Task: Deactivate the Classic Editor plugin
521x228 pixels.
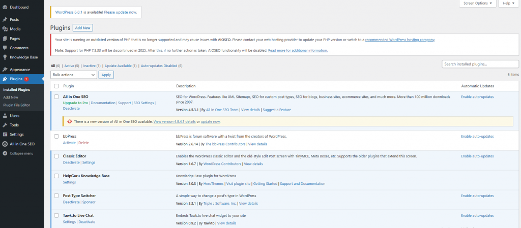Action: 71,162
